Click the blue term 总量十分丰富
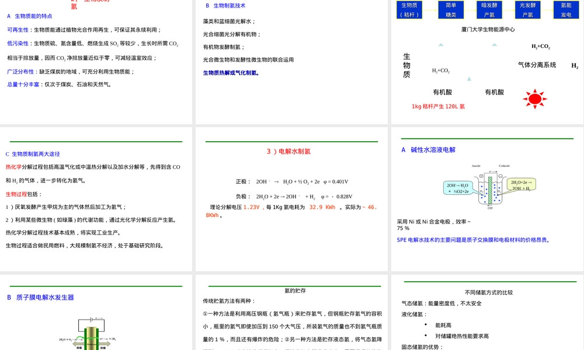 point(23,85)
